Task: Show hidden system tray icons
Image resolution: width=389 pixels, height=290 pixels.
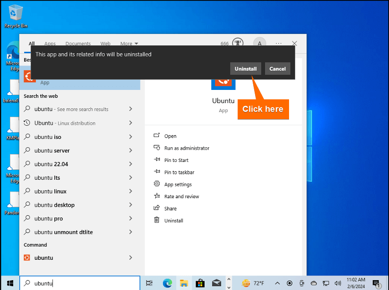Action: tap(277, 283)
